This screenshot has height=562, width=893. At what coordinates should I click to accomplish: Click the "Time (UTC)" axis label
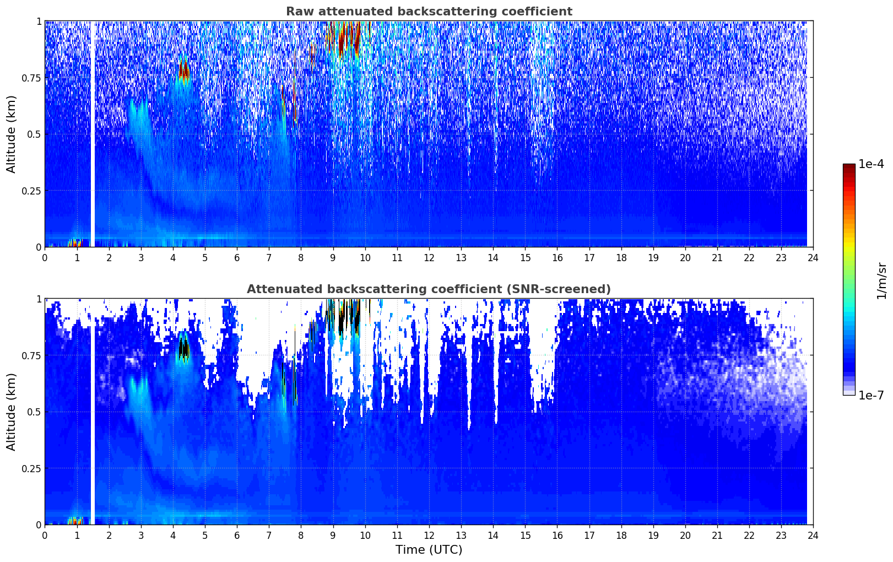pos(429,550)
